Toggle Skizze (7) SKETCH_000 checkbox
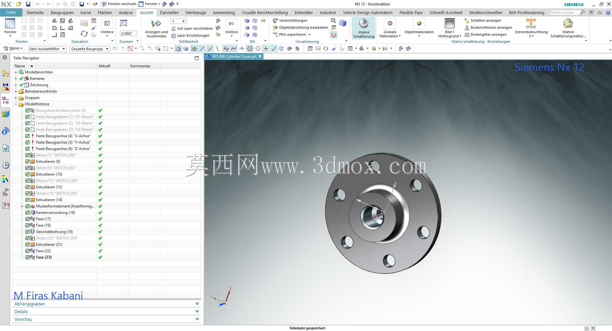 pyautogui.click(x=27, y=155)
